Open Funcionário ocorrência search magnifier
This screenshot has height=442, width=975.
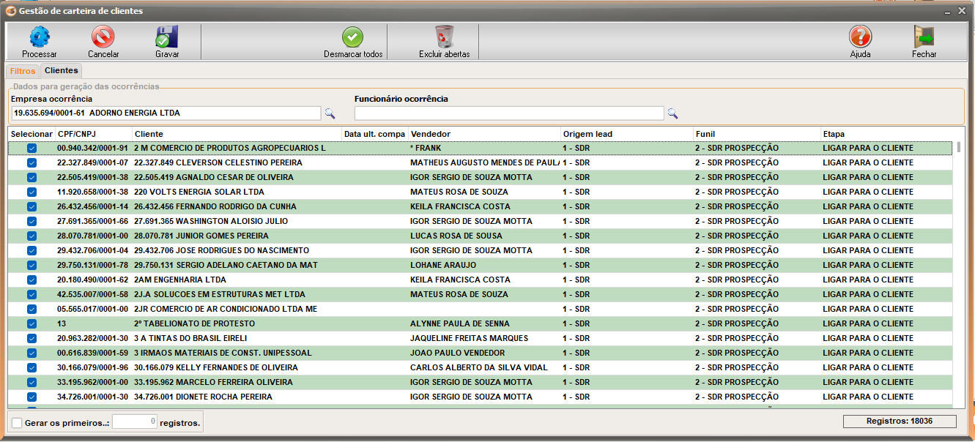pyautogui.click(x=672, y=113)
